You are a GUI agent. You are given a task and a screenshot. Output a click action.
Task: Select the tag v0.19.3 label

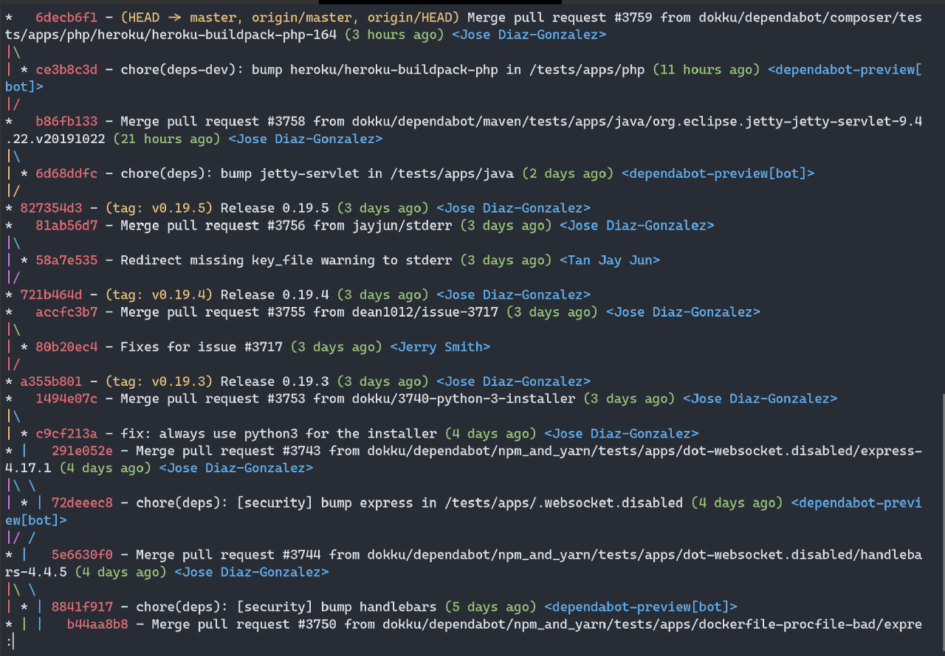coord(159,381)
